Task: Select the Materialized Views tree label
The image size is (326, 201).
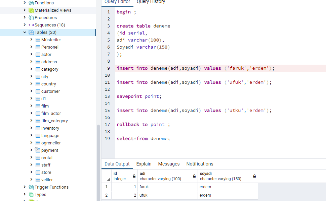Action: (x=53, y=10)
